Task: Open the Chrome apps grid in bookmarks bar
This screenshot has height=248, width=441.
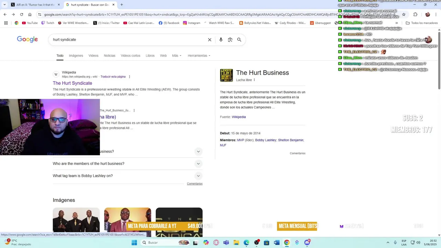Action: coord(6,23)
